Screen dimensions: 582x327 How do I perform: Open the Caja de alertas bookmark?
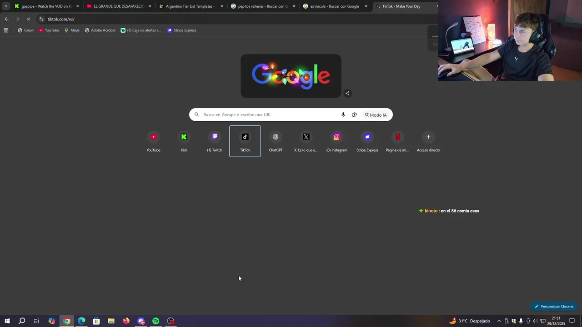tap(141, 30)
